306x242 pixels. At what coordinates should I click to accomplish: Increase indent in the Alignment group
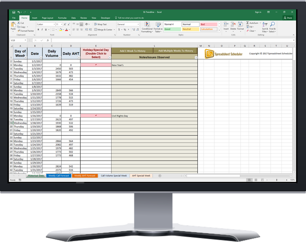[90, 30]
